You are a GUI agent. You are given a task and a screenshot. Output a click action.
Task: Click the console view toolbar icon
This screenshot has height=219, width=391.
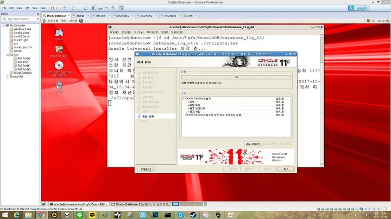[122, 8]
